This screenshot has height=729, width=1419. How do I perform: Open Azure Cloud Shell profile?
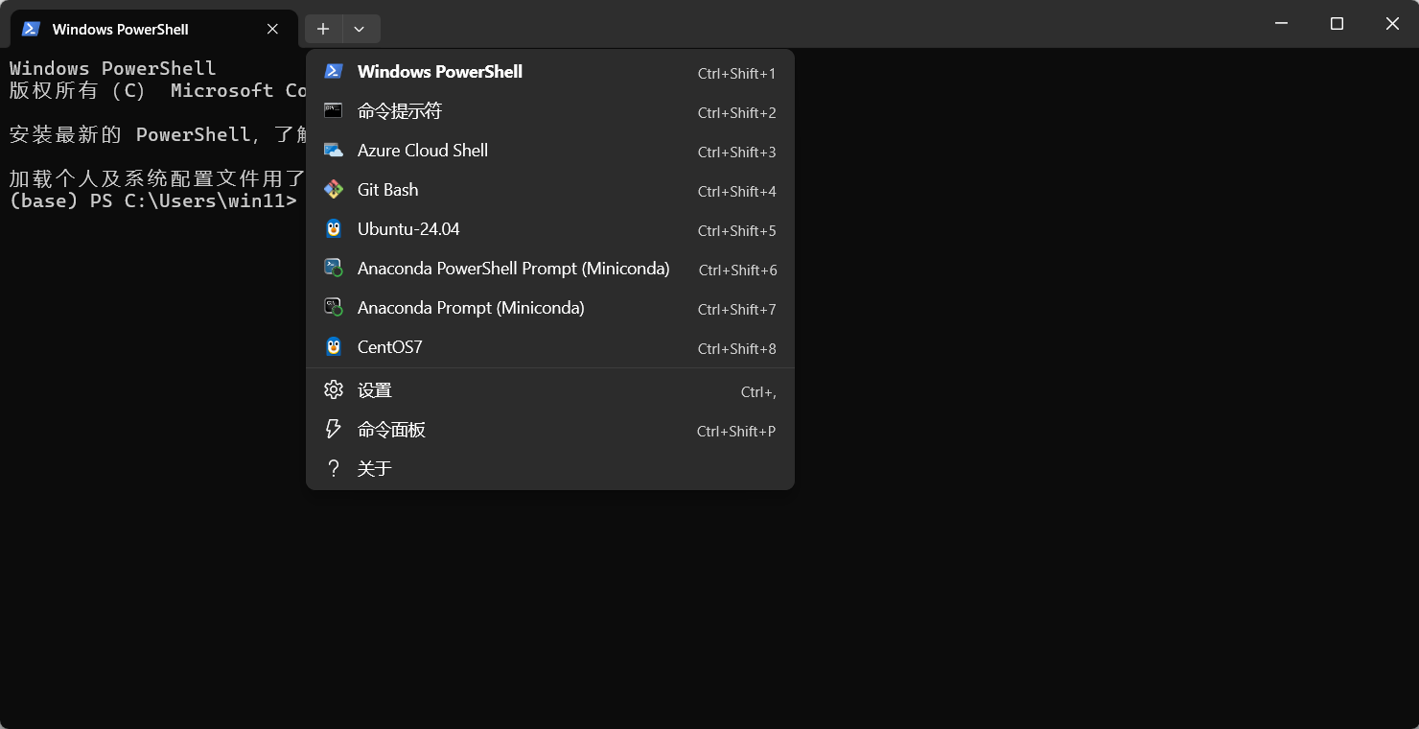pyautogui.click(x=550, y=151)
